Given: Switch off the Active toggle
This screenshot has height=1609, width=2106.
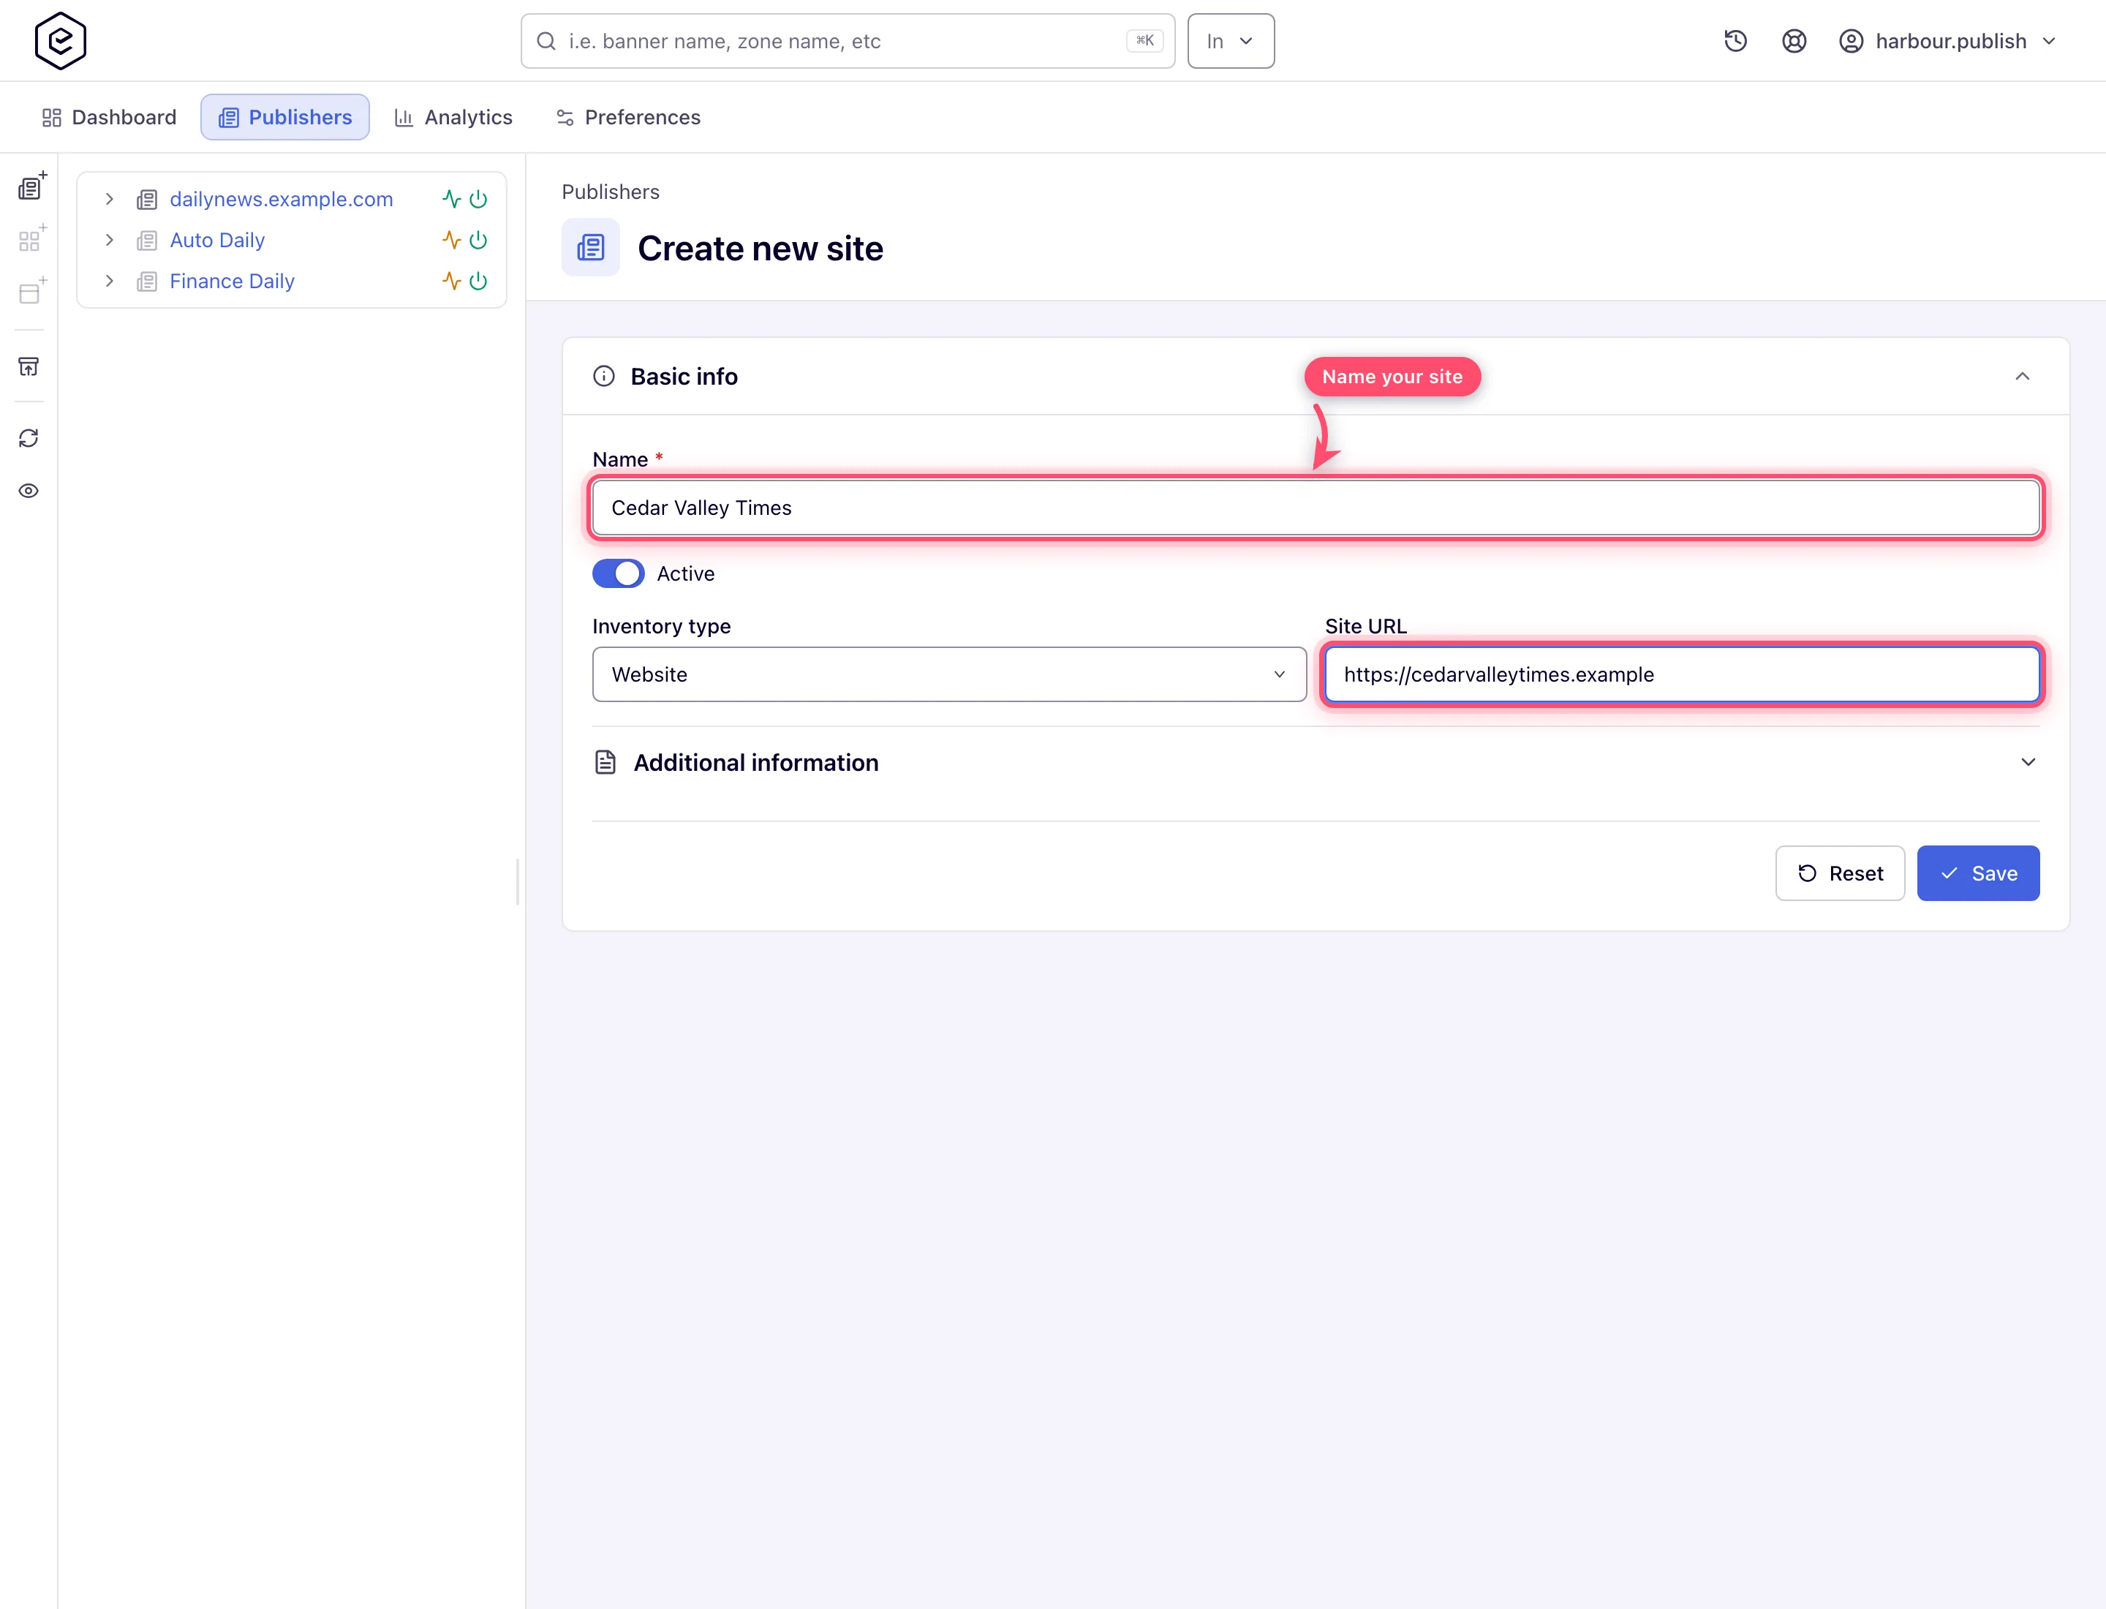Looking at the screenshot, I should pos(618,573).
